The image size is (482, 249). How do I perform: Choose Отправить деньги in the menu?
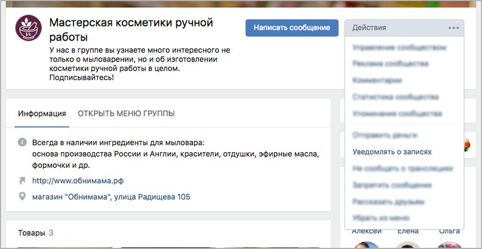385,136
